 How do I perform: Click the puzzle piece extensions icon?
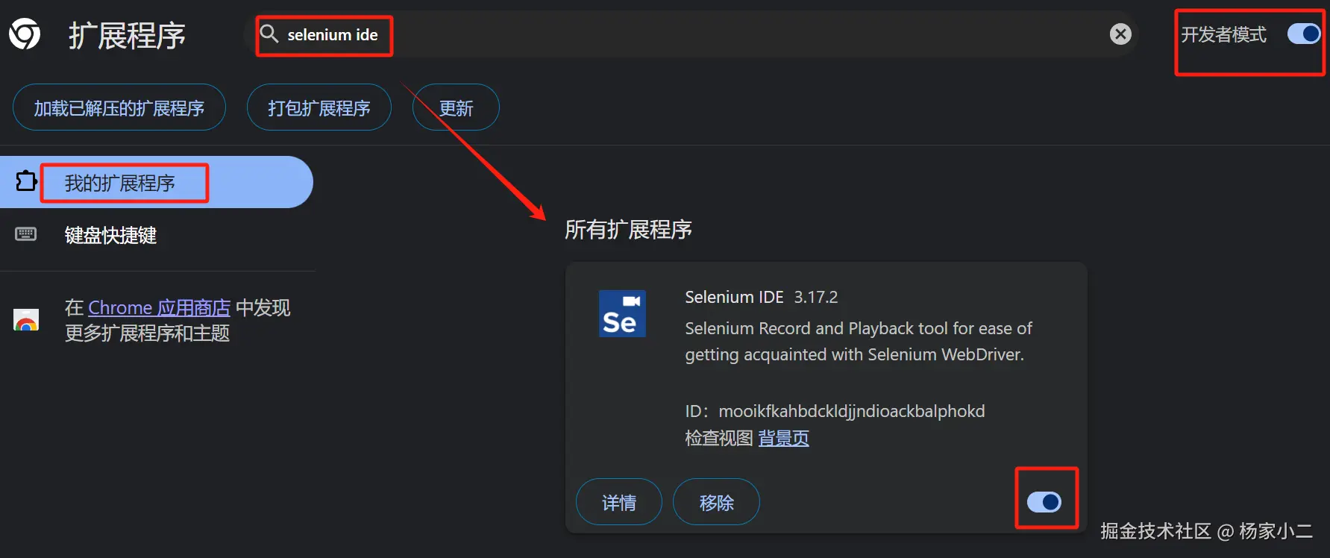(x=26, y=181)
